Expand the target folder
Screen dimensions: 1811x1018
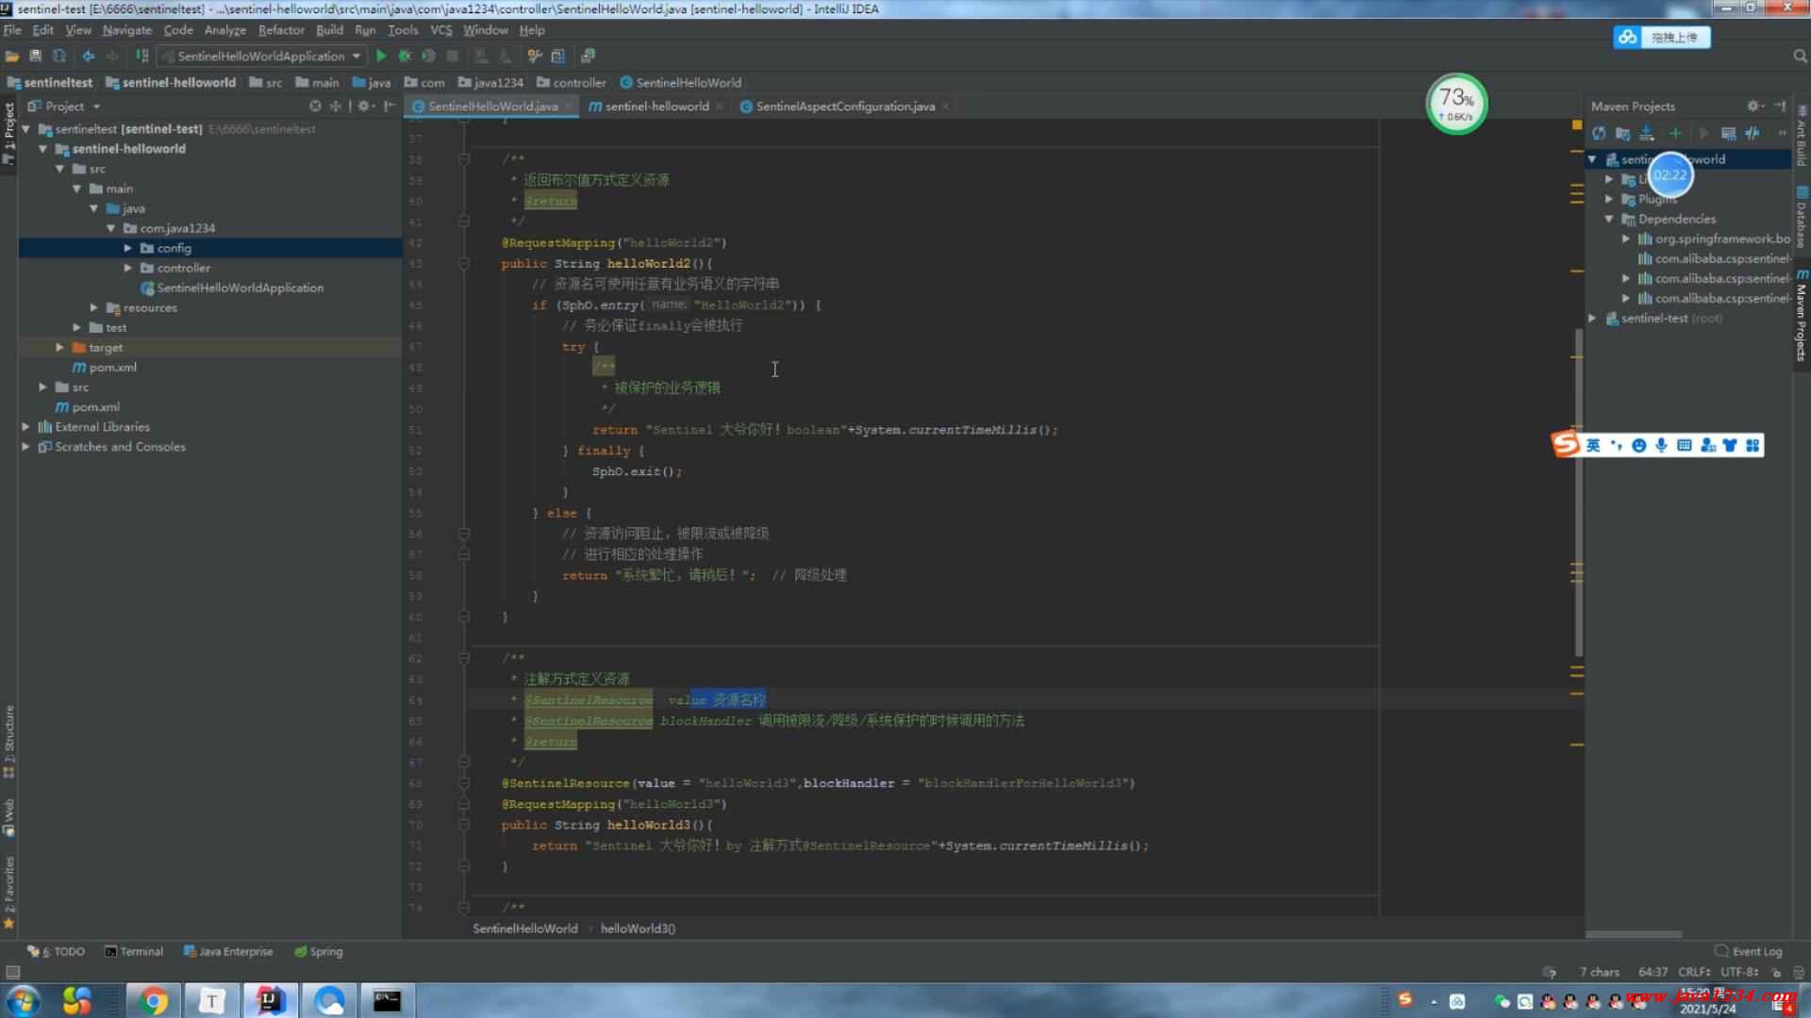59,348
